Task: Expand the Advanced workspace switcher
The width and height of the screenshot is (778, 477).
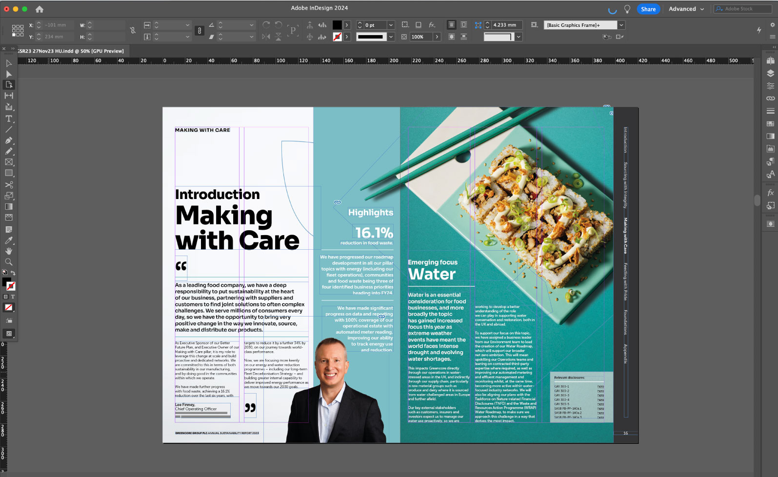Action: [x=686, y=9]
